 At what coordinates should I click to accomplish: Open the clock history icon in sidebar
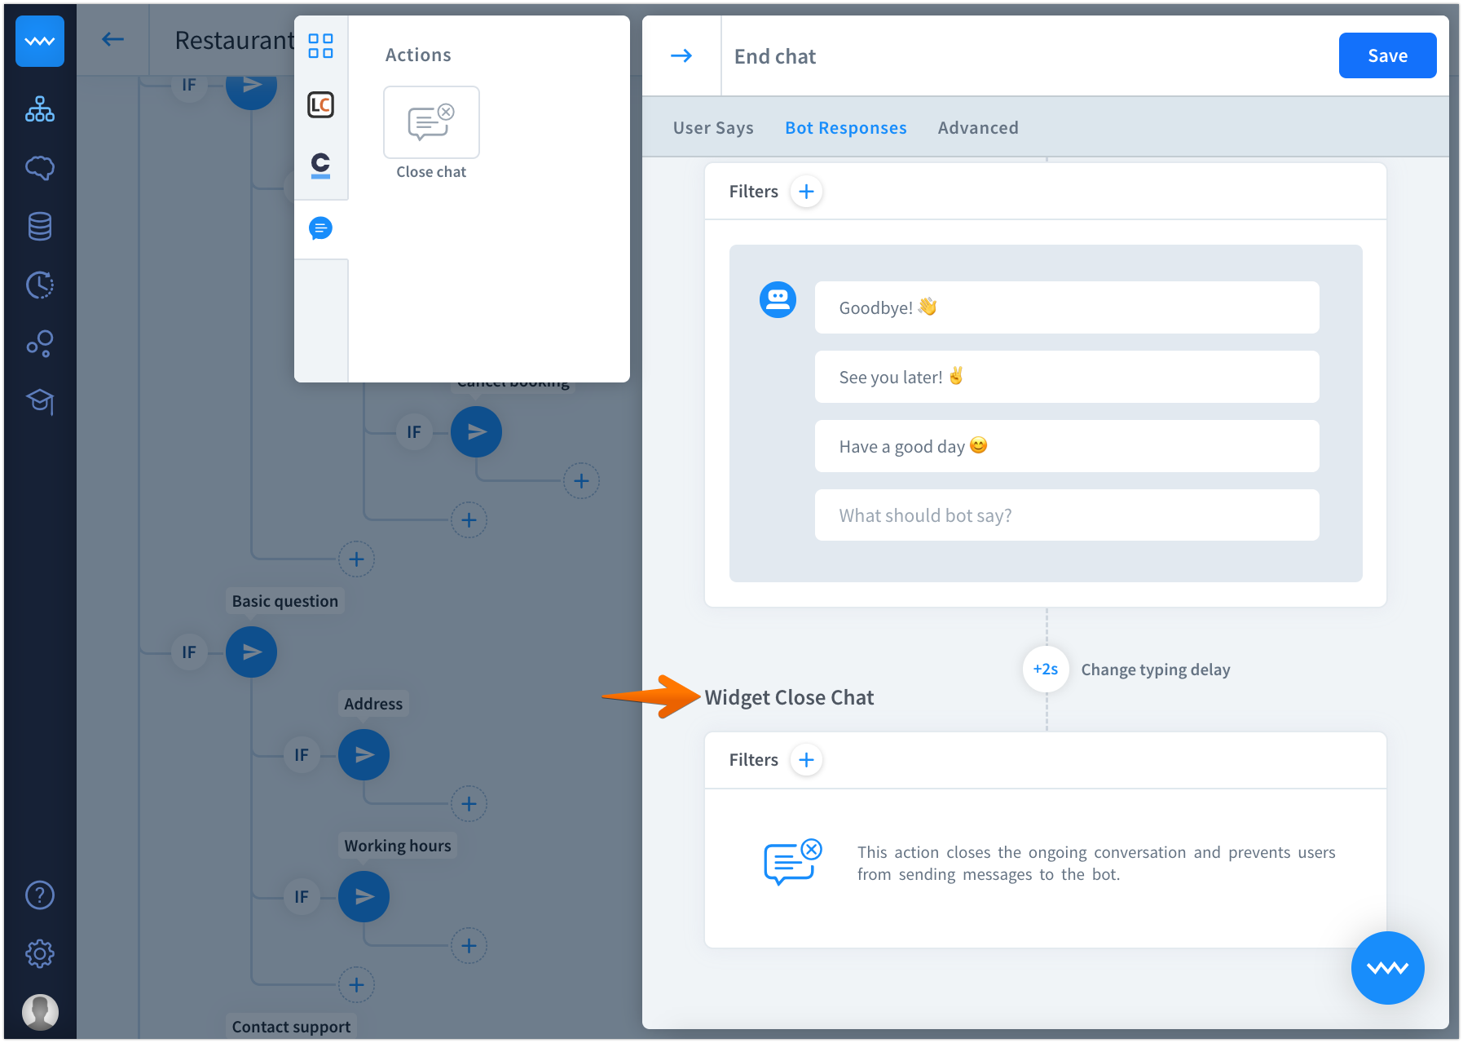point(40,285)
